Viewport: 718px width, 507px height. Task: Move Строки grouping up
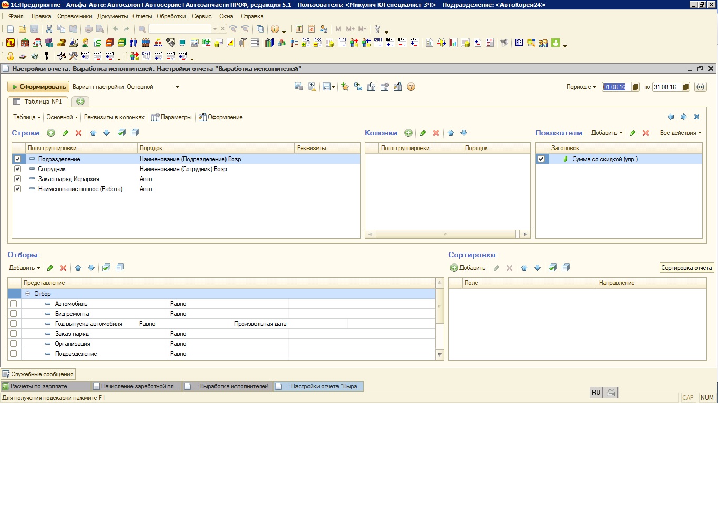(93, 133)
